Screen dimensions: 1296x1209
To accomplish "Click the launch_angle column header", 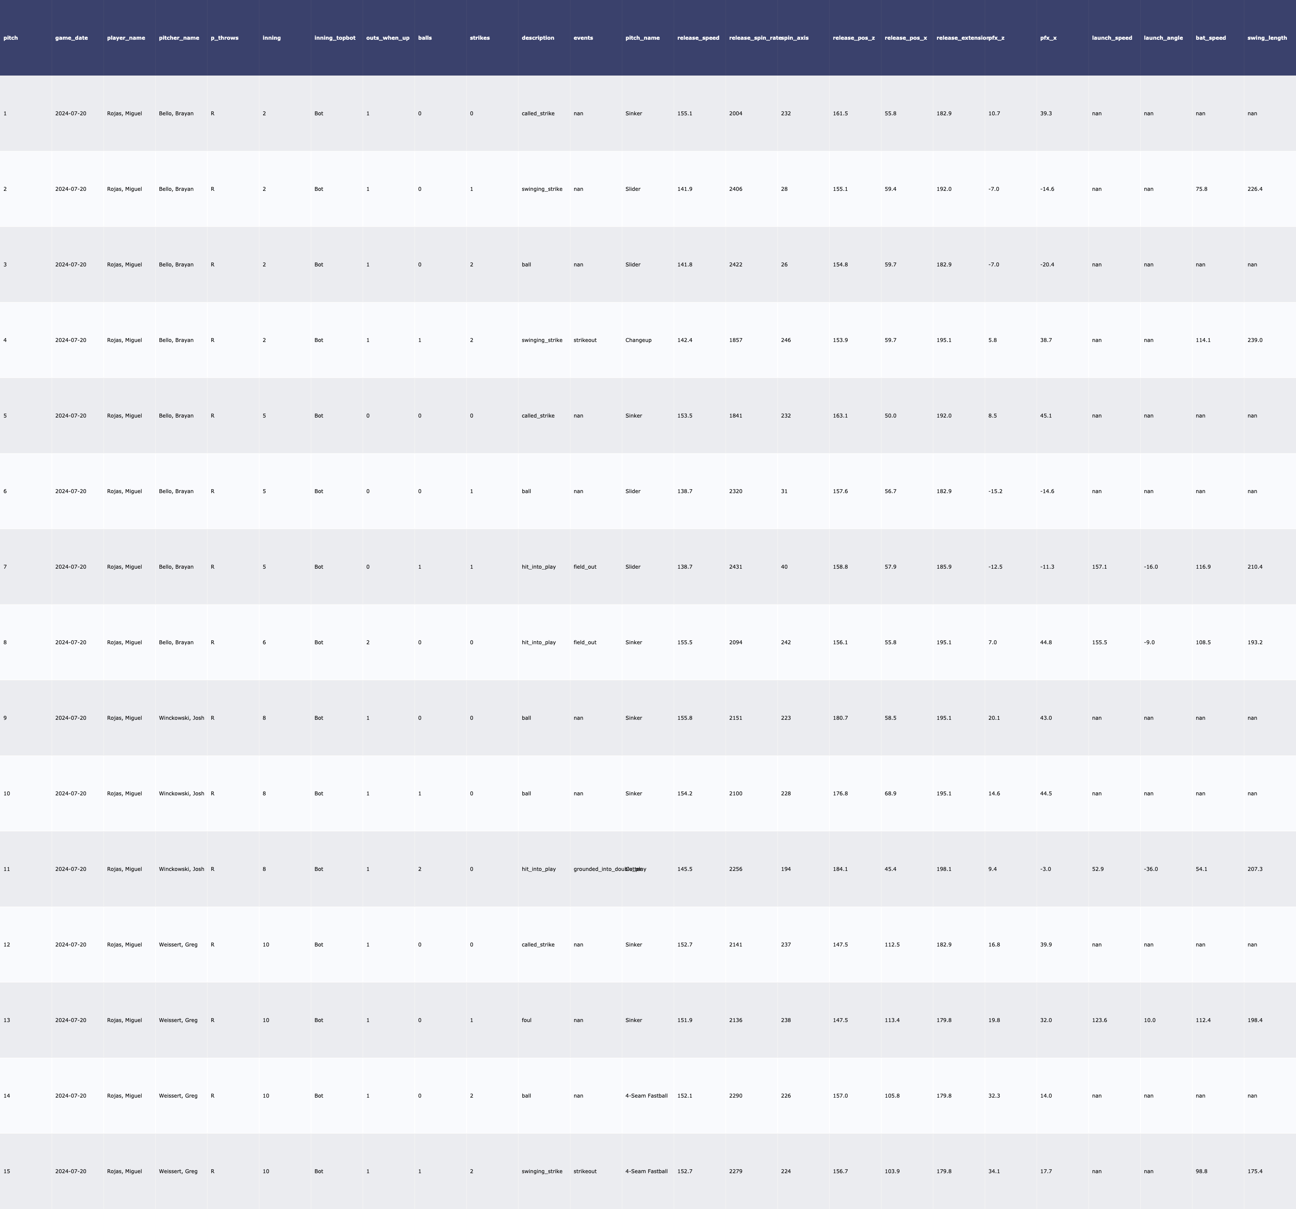I will click(x=1163, y=38).
